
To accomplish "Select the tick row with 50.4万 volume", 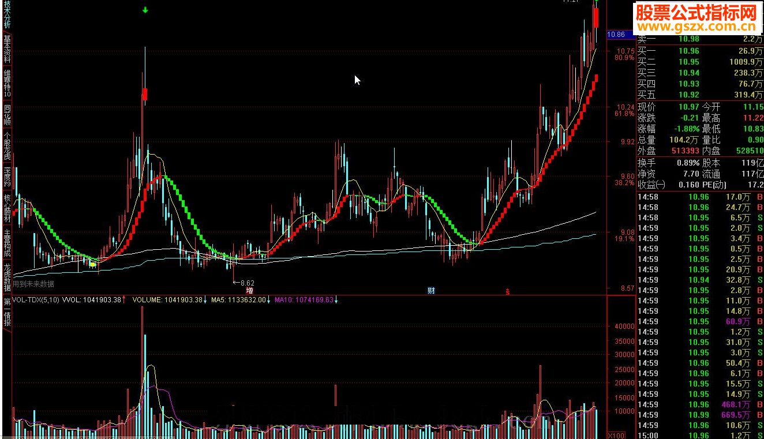I will (x=700, y=363).
